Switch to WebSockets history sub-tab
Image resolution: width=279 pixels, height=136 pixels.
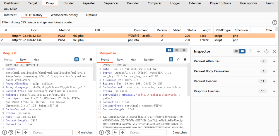[64, 15]
